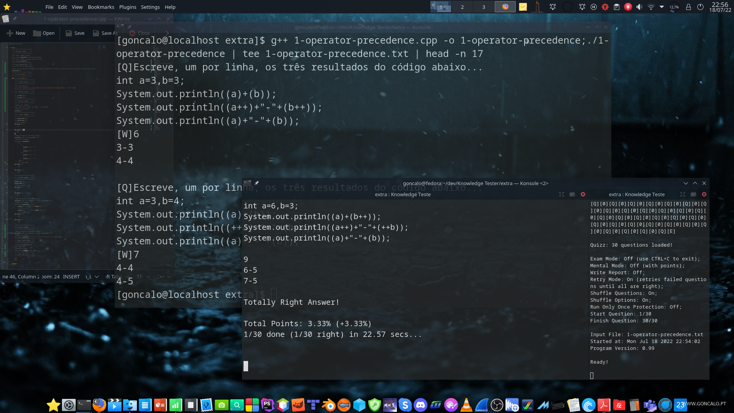Open Firefox from the dock
Screen dimensions: 734x413
99,405
